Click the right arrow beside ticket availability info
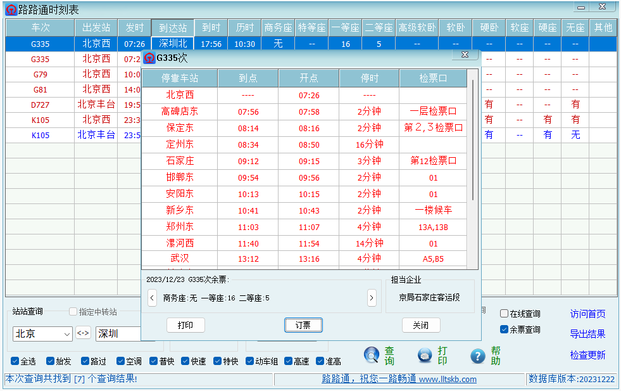This screenshot has height=391, width=621. [372, 297]
